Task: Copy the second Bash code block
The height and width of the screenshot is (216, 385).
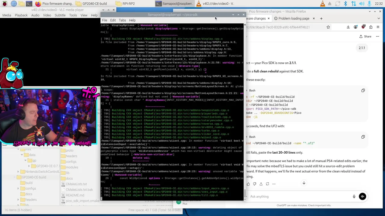Action: [363, 137]
